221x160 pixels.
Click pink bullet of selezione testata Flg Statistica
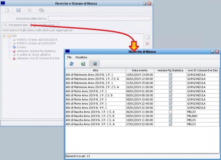(14, 51)
